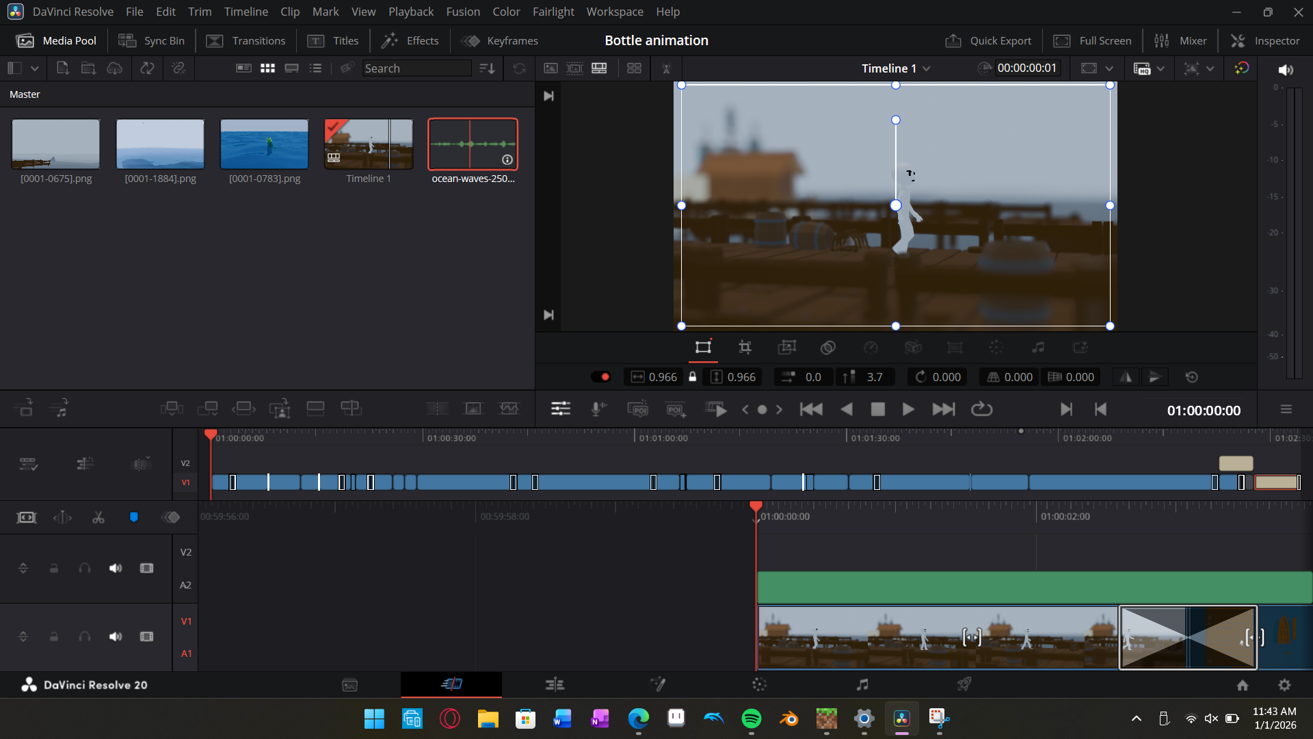
Task: Open the sort order dropdown
Action: [x=487, y=68]
